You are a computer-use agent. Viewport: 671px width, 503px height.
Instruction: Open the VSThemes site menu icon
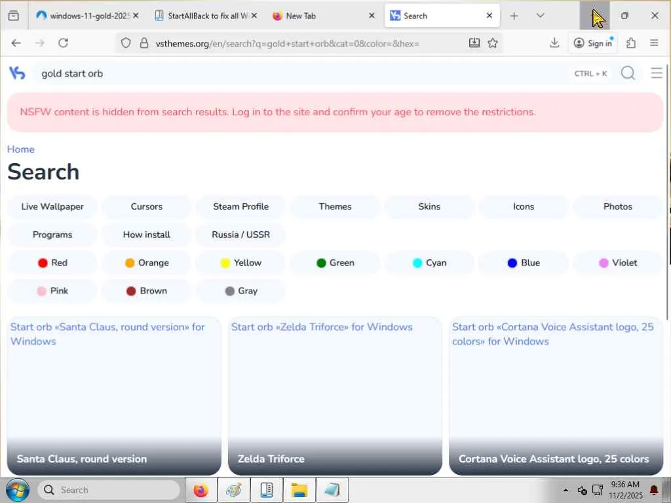tap(657, 73)
